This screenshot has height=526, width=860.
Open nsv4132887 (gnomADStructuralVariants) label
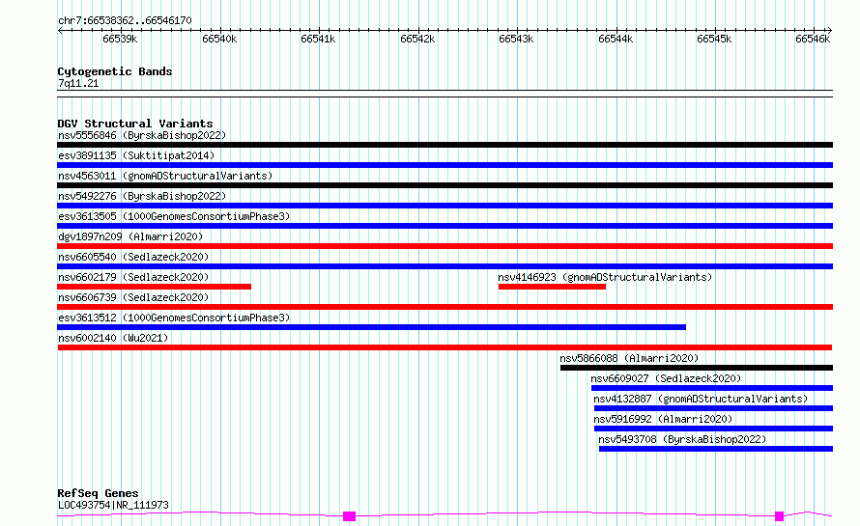701,399
